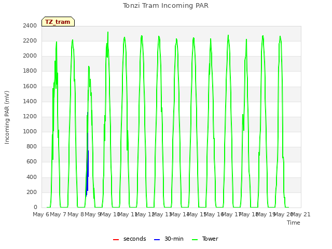
Task: Click the y-axis value 800
Action: (x=32, y=146)
